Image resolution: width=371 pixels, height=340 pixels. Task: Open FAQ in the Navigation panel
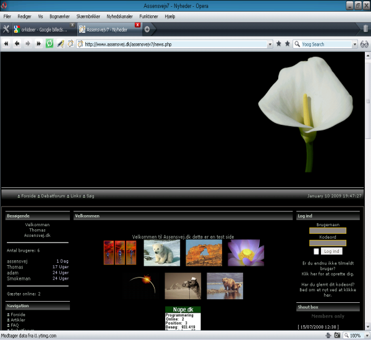tap(15, 325)
